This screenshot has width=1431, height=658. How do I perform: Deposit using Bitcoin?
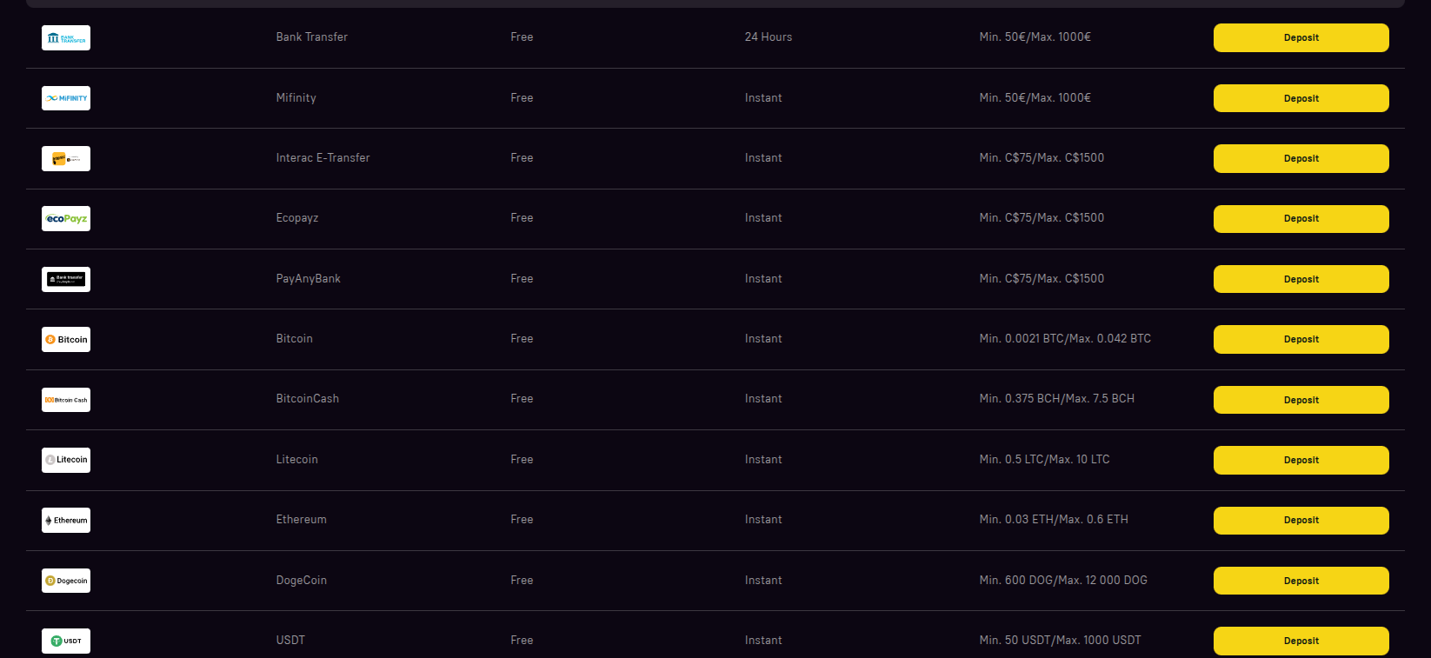pyautogui.click(x=1301, y=339)
